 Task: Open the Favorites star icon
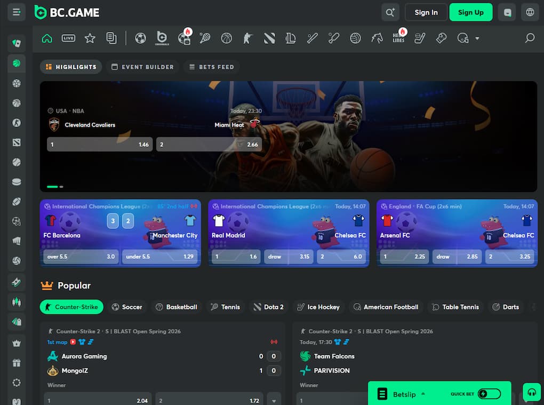pos(90,38)
